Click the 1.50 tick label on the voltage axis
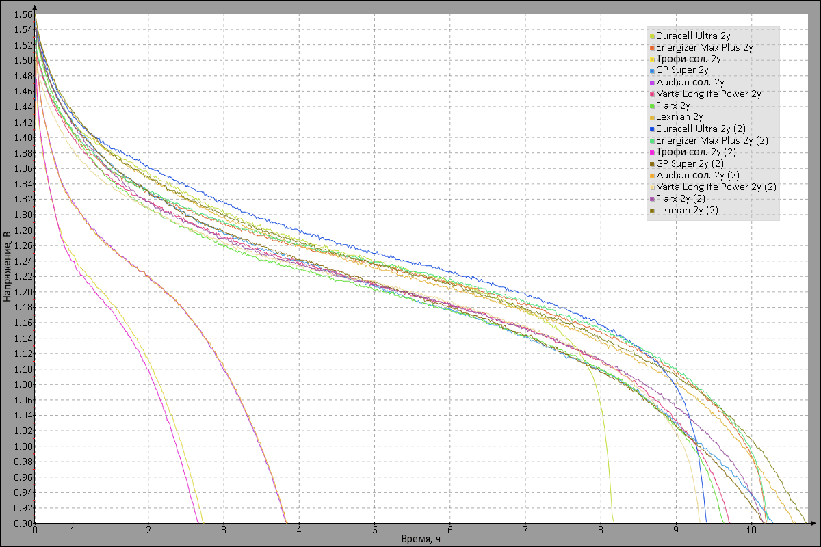 (x=23, y=60)
